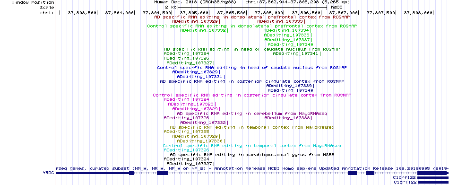The width and height of the screenshot is (449, 185).
Task: Select ADediting_107341 in AD caudate nucleus track
Action: click(x=297, y=53)
